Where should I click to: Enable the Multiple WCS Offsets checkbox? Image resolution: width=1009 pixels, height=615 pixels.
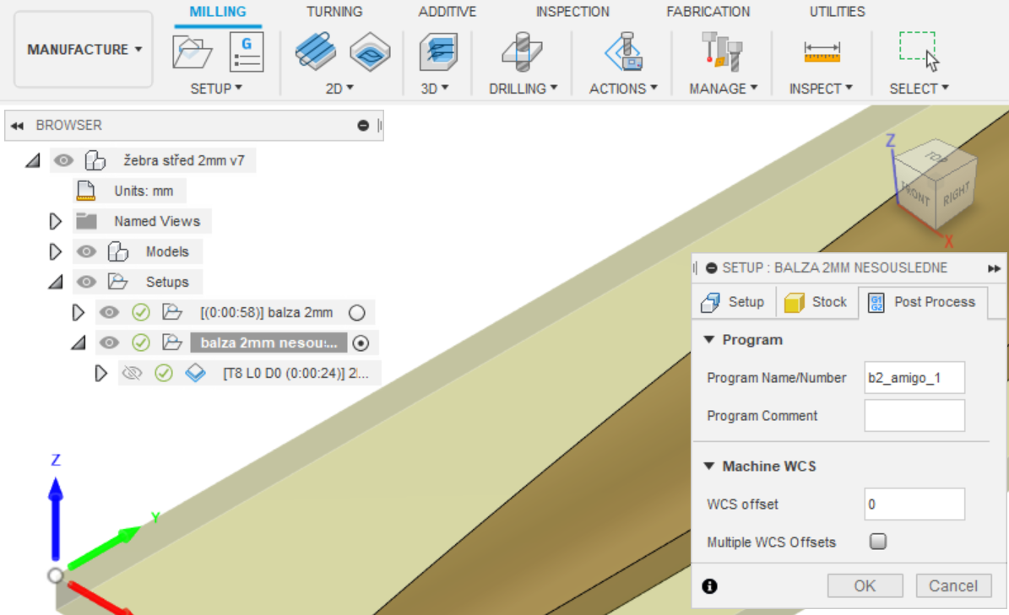click(878, 542)
